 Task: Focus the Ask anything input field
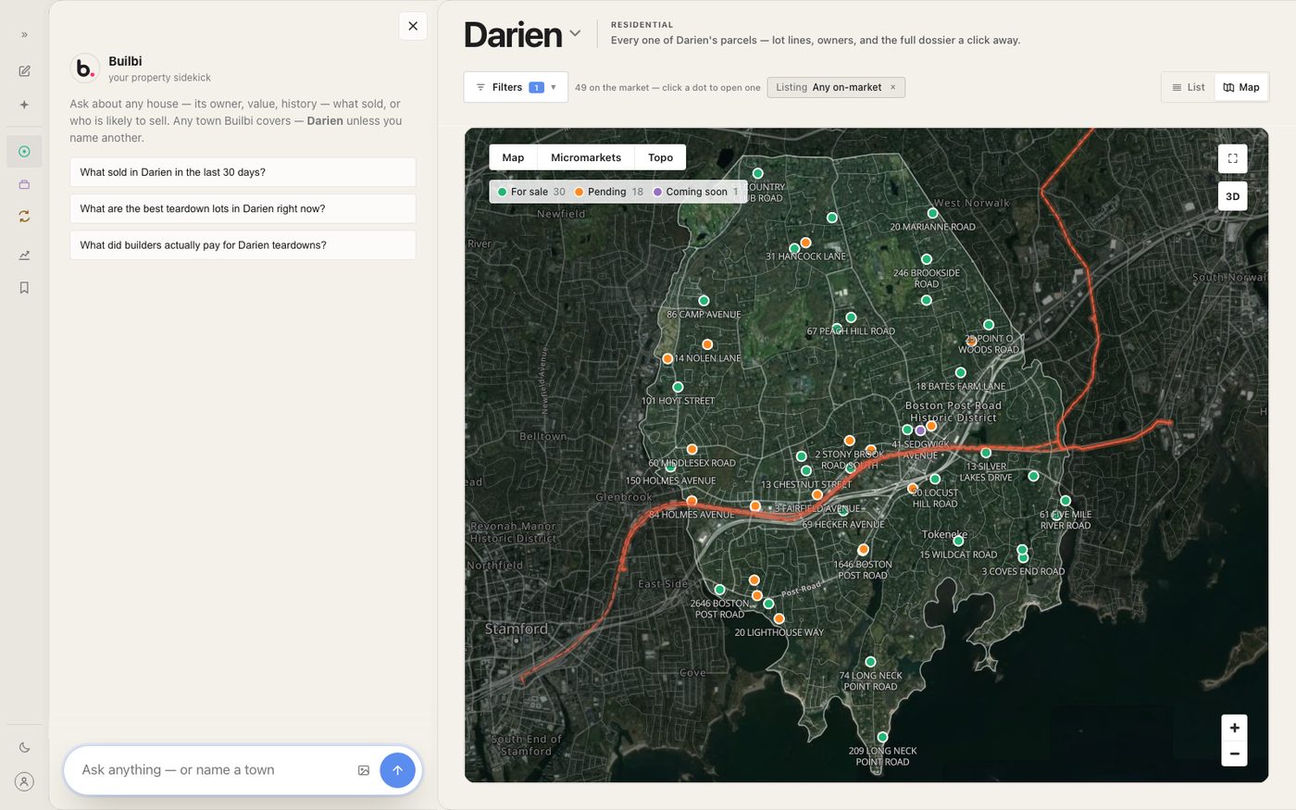(x=213, y=770)
